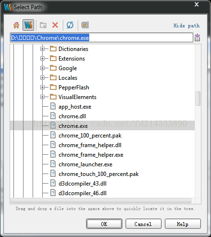
Task: Select the Google folder name
Action: click(68, 68)
